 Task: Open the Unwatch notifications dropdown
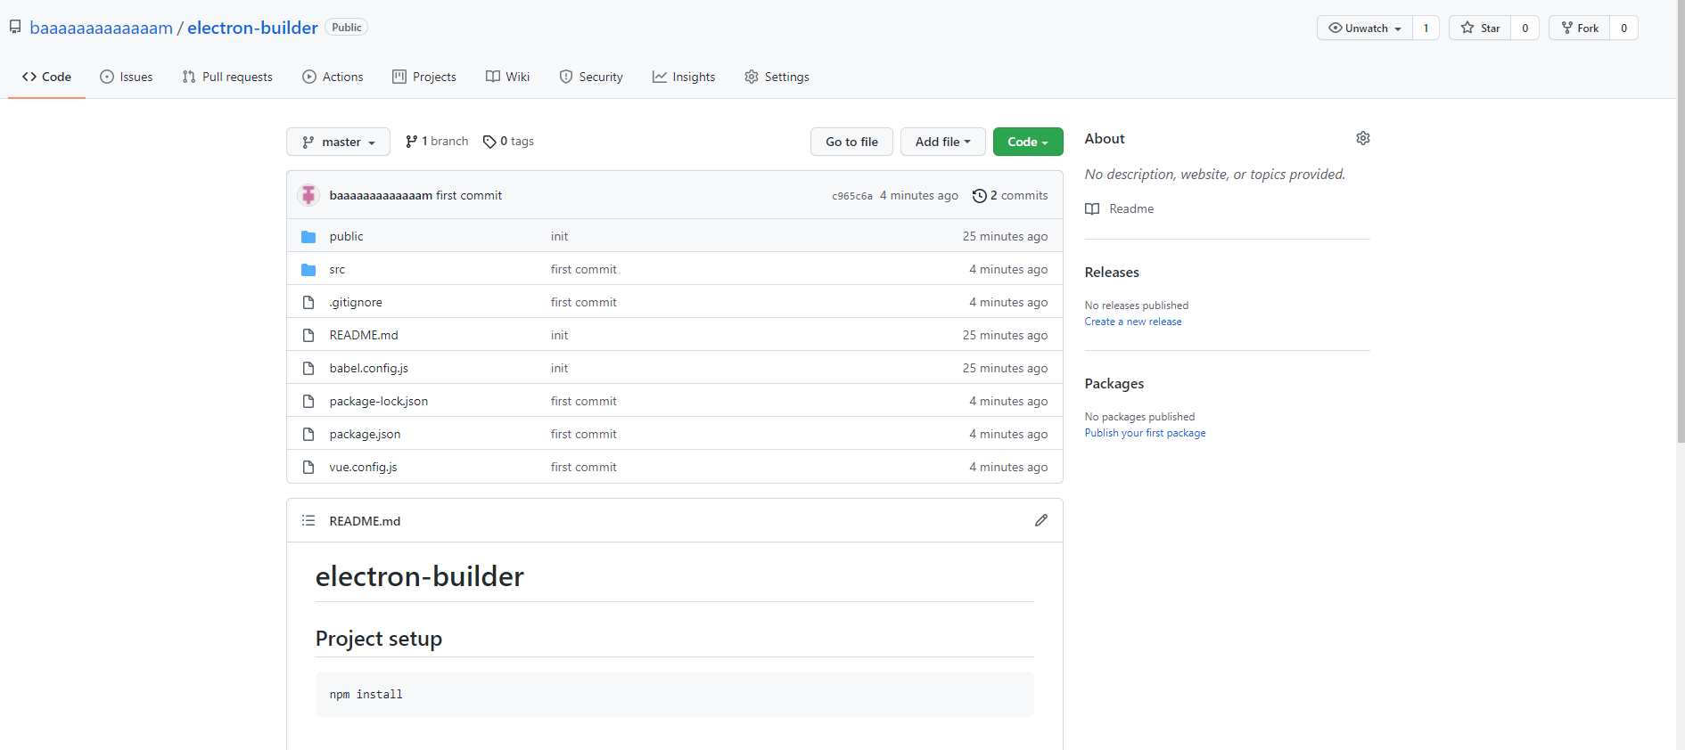(1365, 28)
